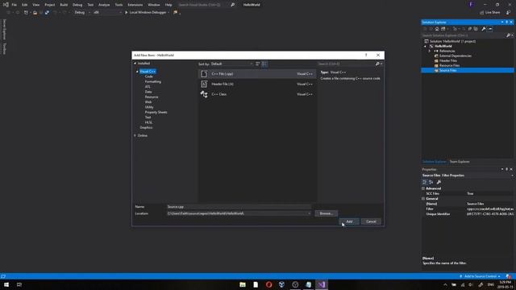This screenshot has height=290, width=516.
Task: Select the Header File (.h) template
Action: (x=257, y=84)
